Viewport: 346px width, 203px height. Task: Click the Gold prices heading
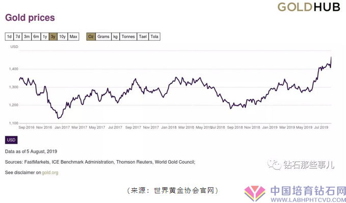point(30,18)
